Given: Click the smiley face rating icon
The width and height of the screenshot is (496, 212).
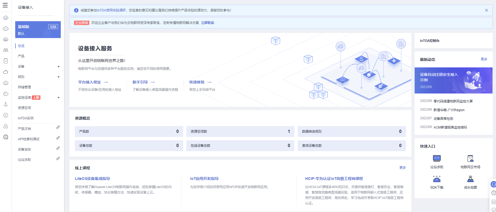Looking at the screenshot, I should click(494, 210).
